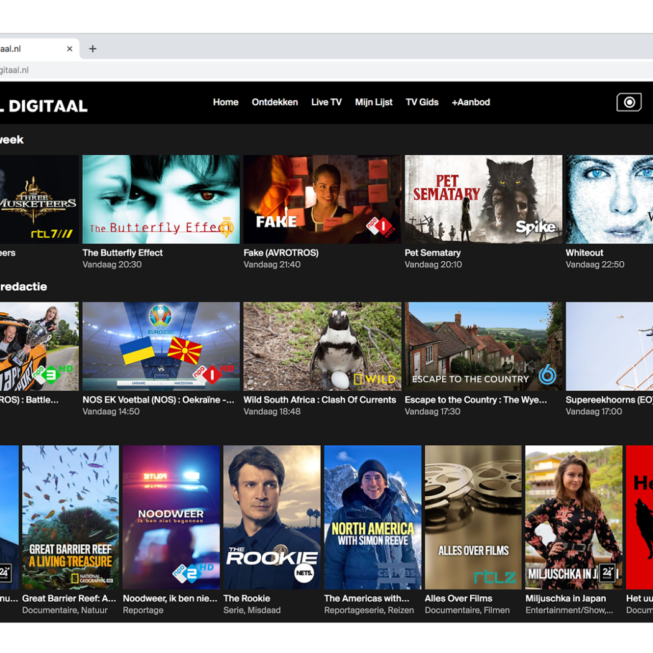Viewport: 653px width, 653px height.
Task: Go to the Home menu item
Action: pos(226,102)
